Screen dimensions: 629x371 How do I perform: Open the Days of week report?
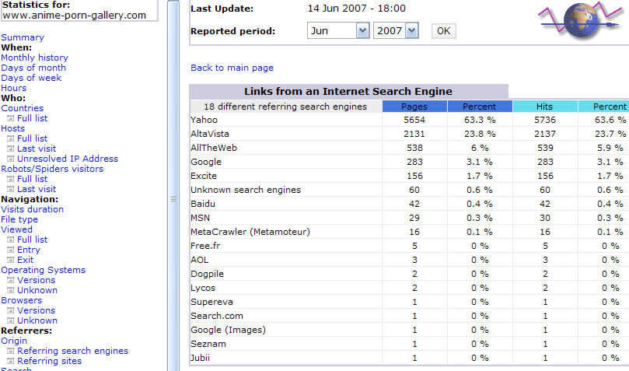point(31,78)
